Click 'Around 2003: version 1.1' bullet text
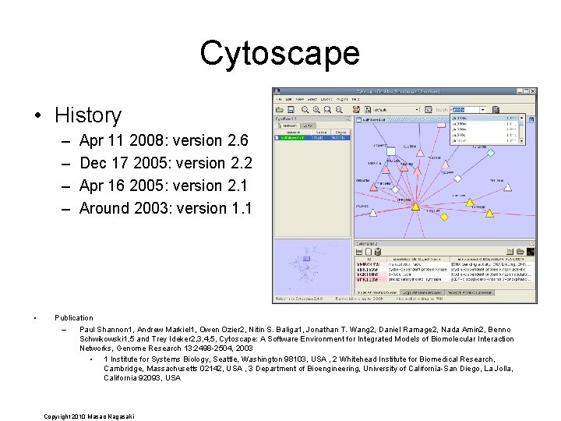The image size is (561, 421). pos(166,208)
